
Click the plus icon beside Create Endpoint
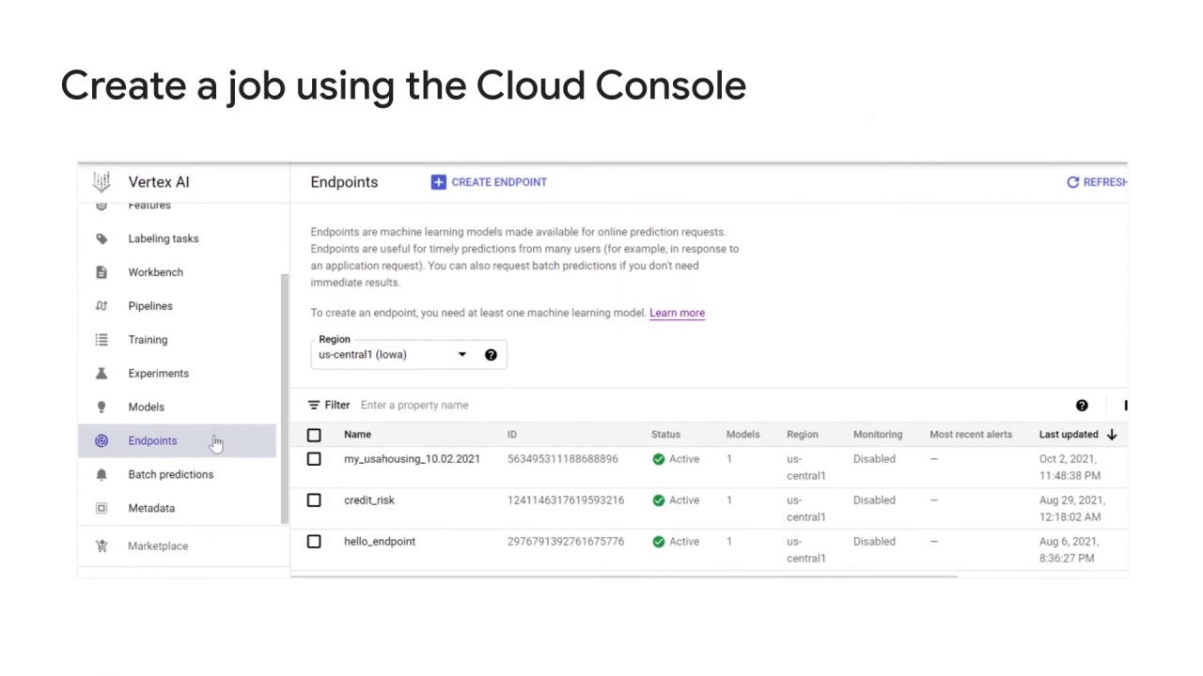pos(438,182)
